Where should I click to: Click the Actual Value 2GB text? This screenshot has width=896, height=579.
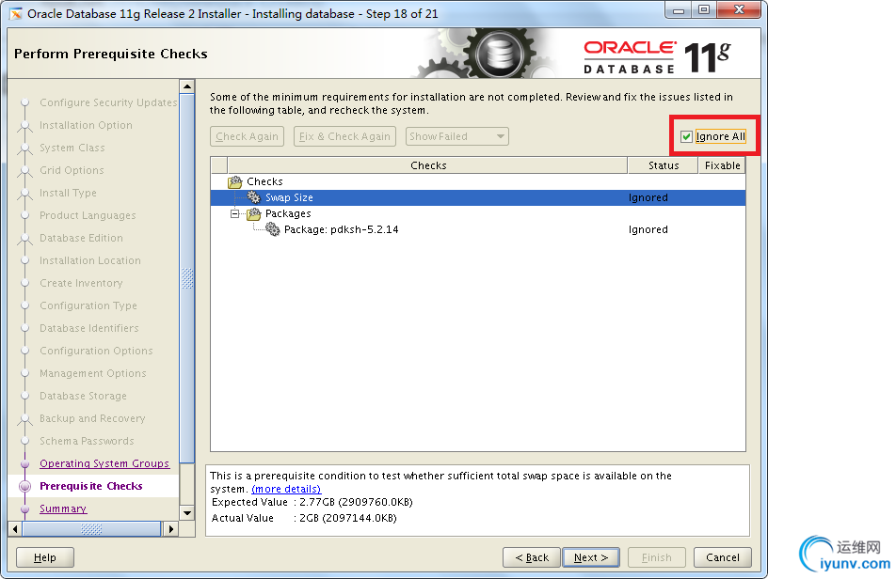coord(304,518)
